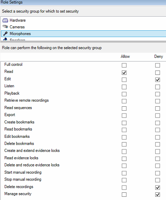
Task: Click the Allow column header
Action: point(125,56)
